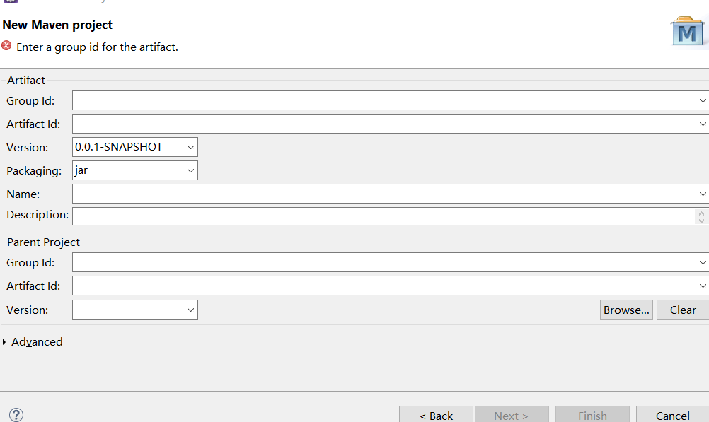Open the Artifact section Artifact Id dropdown arrow
The width and height of the screenshot is (709, 422).
(703, 124)
